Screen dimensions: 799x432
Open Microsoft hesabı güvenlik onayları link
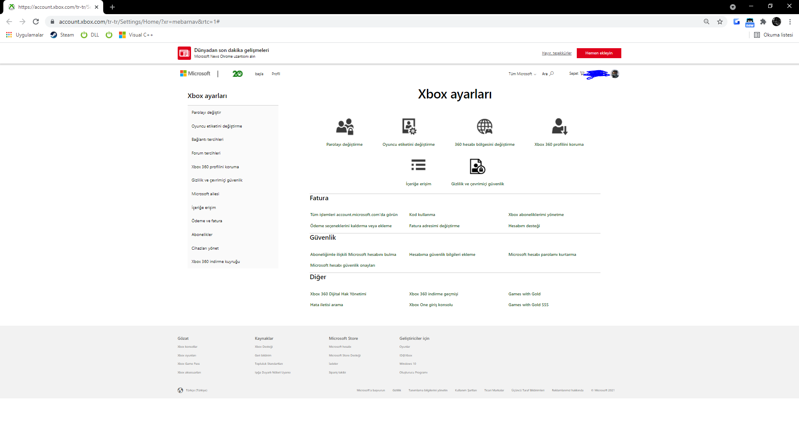point(342,265)
